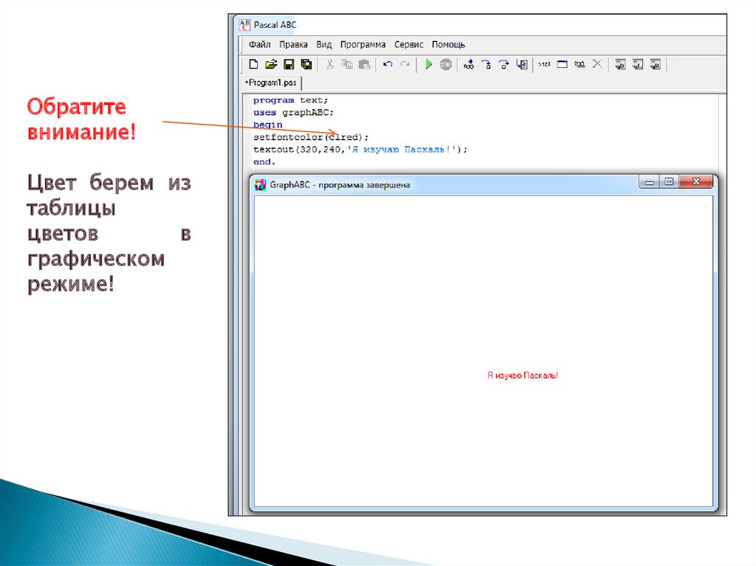Click the Paste clipboard icon
Image resolution: width=756 pixels, height=566 pixels.
click(x=365, y=64)
